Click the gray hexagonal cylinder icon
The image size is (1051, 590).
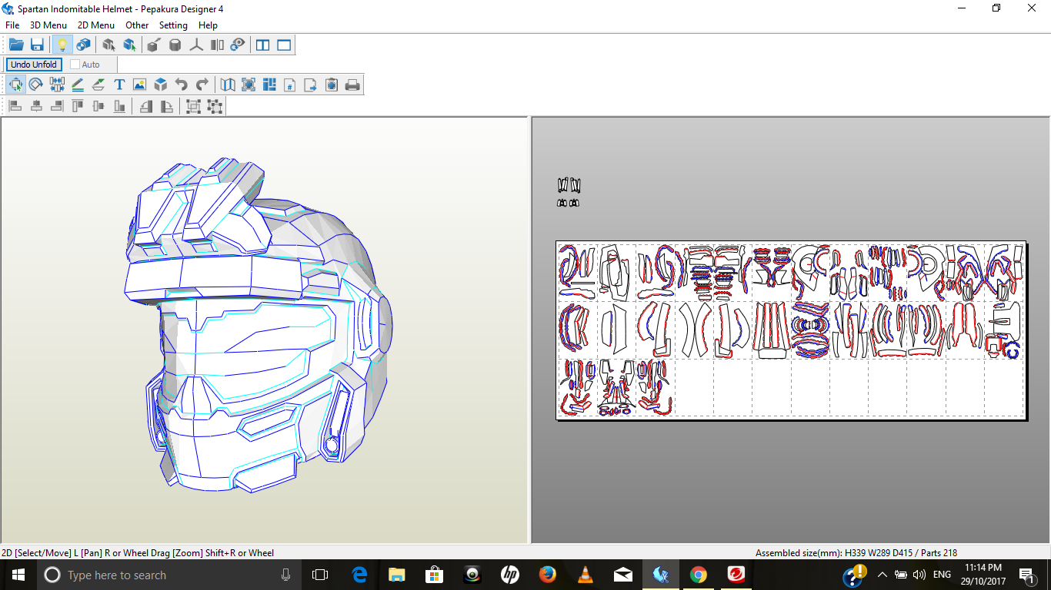point(175,45)
